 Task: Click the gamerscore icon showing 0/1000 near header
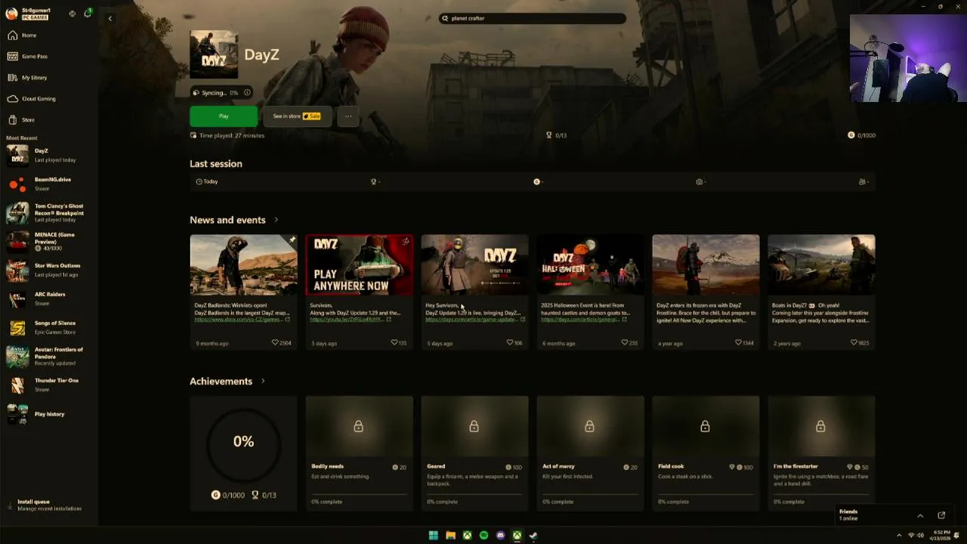(x=851, y=135)
